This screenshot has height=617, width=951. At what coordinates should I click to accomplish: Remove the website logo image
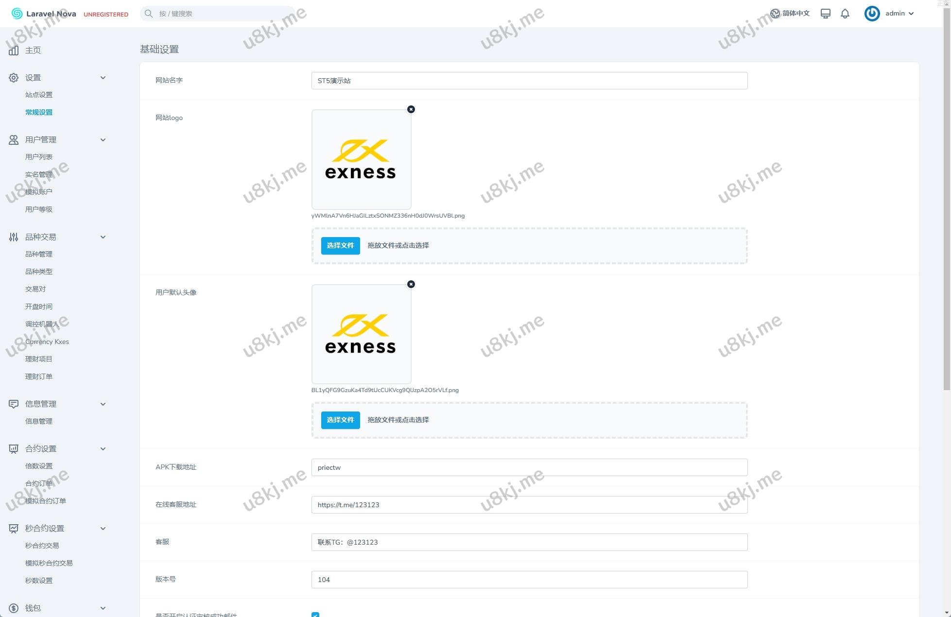411,109
